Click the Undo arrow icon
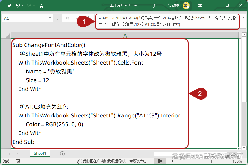This screenshot has width=248, height=165. 18,6
